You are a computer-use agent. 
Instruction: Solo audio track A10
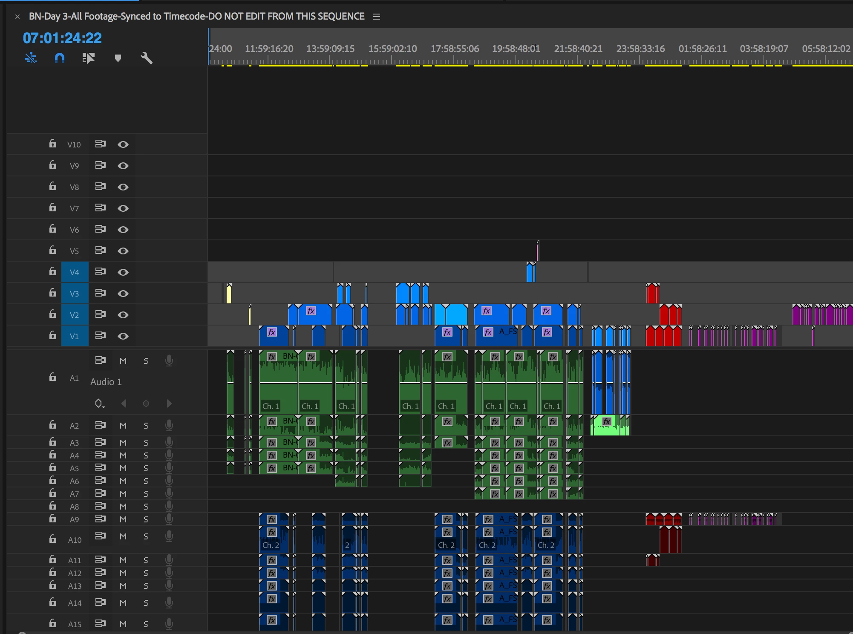[146, 536]
